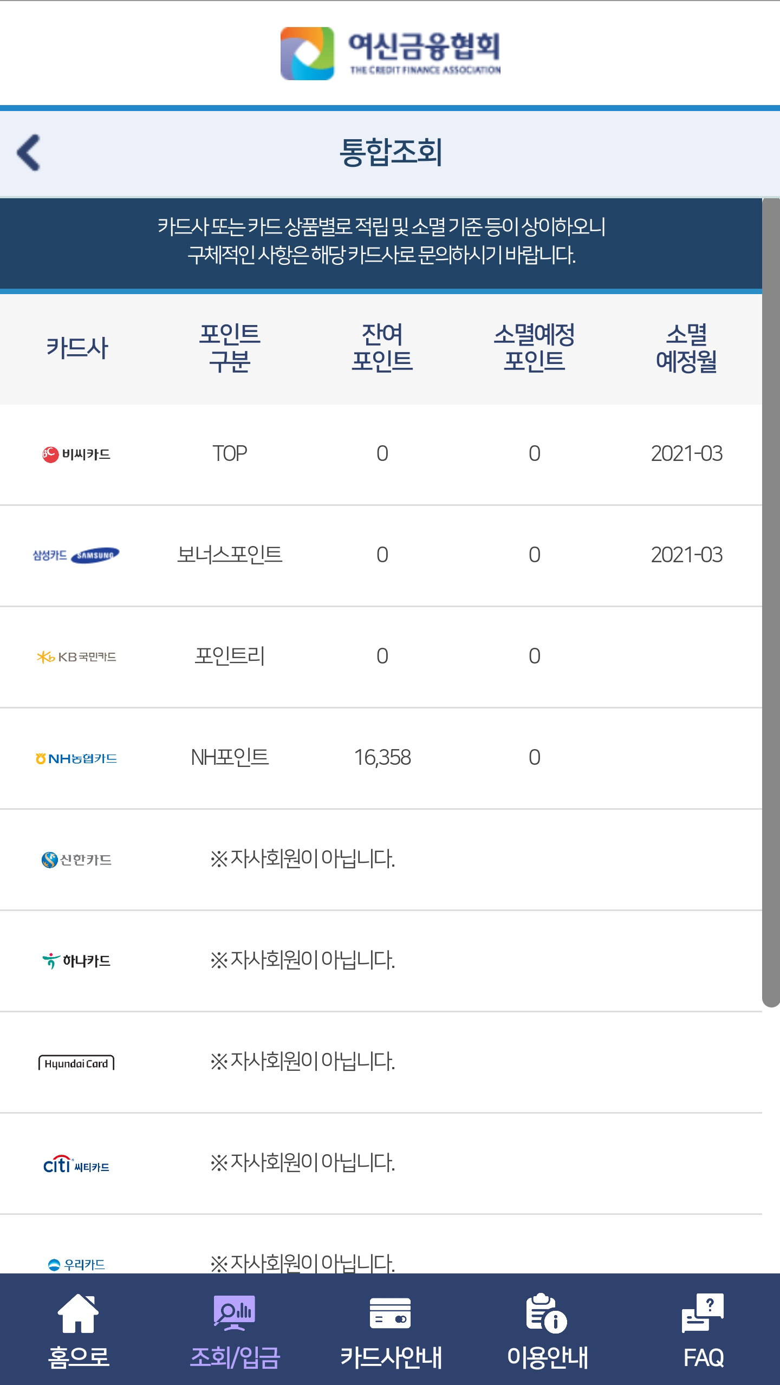Click the Hyundai Card logo
The width and height of the screenshot is (780, 1385).
(76, 1063)
